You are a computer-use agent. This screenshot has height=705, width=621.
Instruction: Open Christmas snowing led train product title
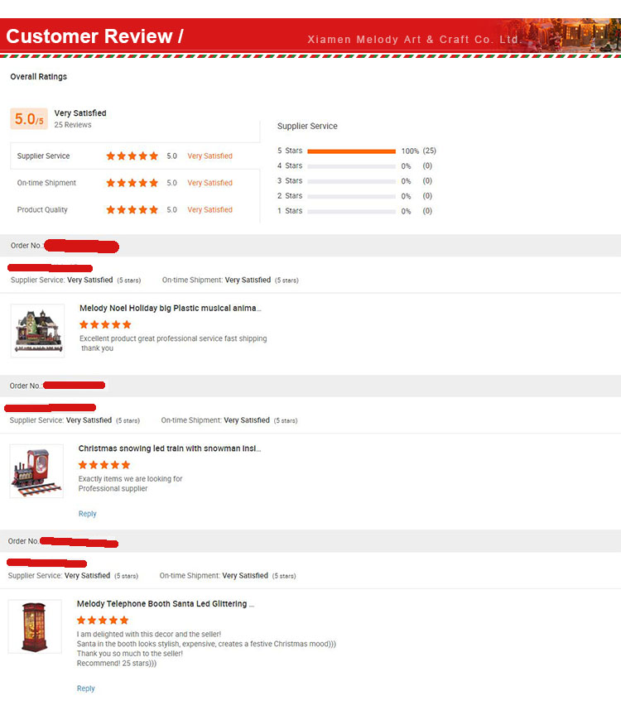pyautogui.click(x=170, y=448)
